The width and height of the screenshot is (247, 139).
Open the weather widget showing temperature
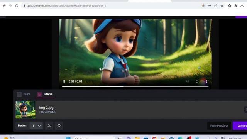click(x=9, y=138)
